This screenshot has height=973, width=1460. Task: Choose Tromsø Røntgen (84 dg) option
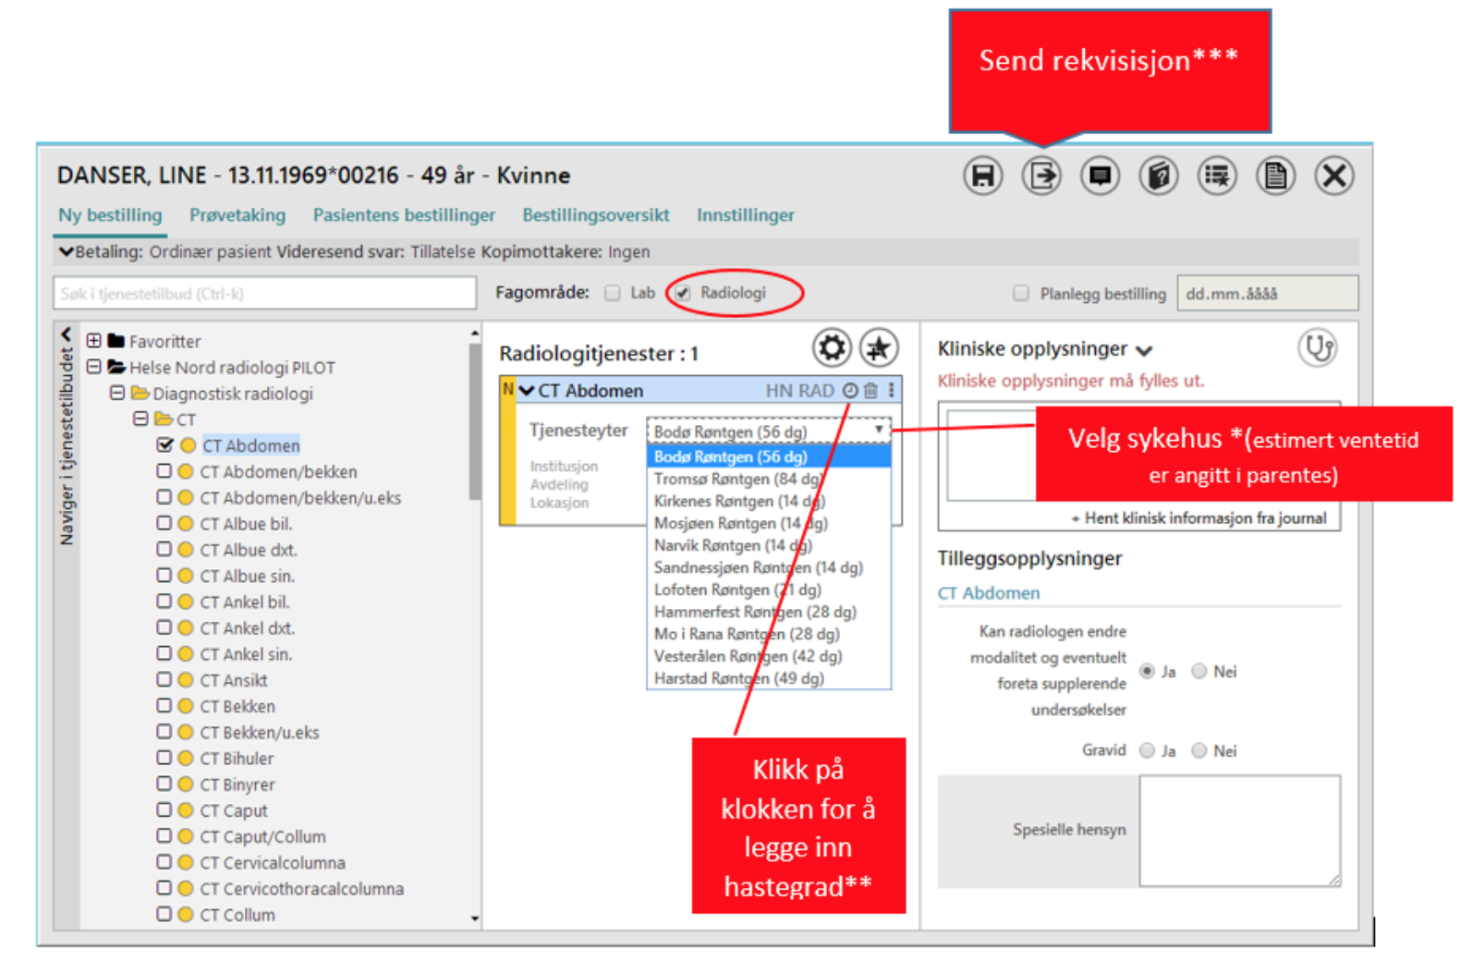(769, 479)
